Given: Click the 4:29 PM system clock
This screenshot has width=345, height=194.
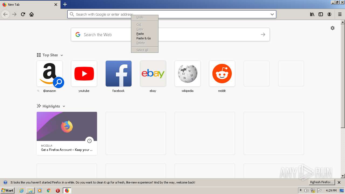Looking at the screenshot, I should pos(331,190).
